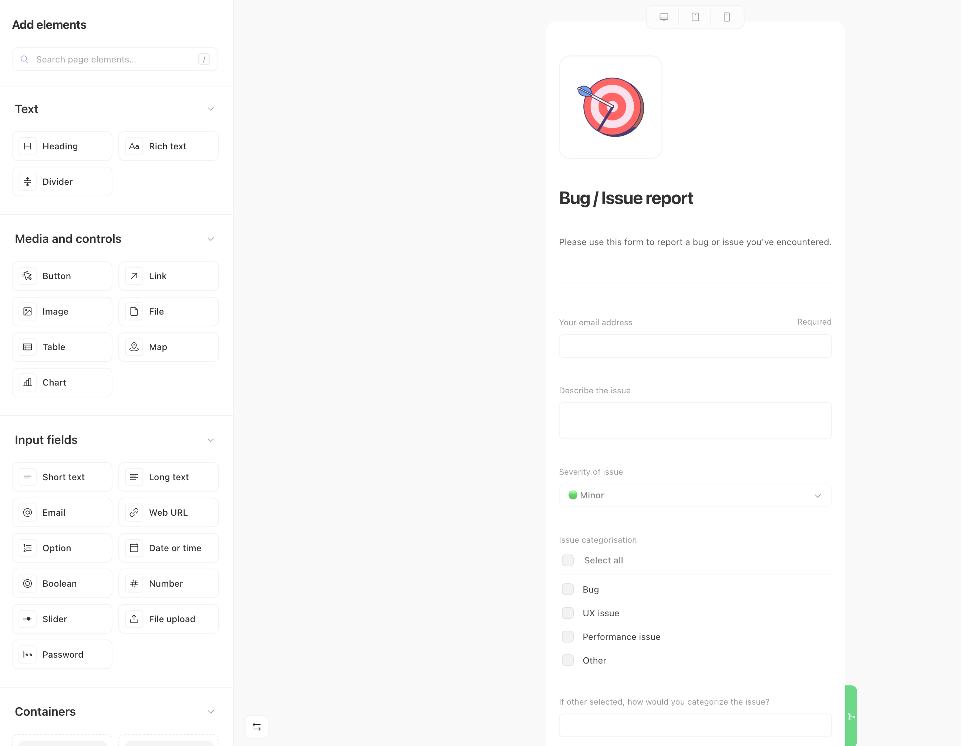Open the Severity of issue dropdown
Image resolution: width=961 pixels, height=746 pixels.
pos(695,495)
